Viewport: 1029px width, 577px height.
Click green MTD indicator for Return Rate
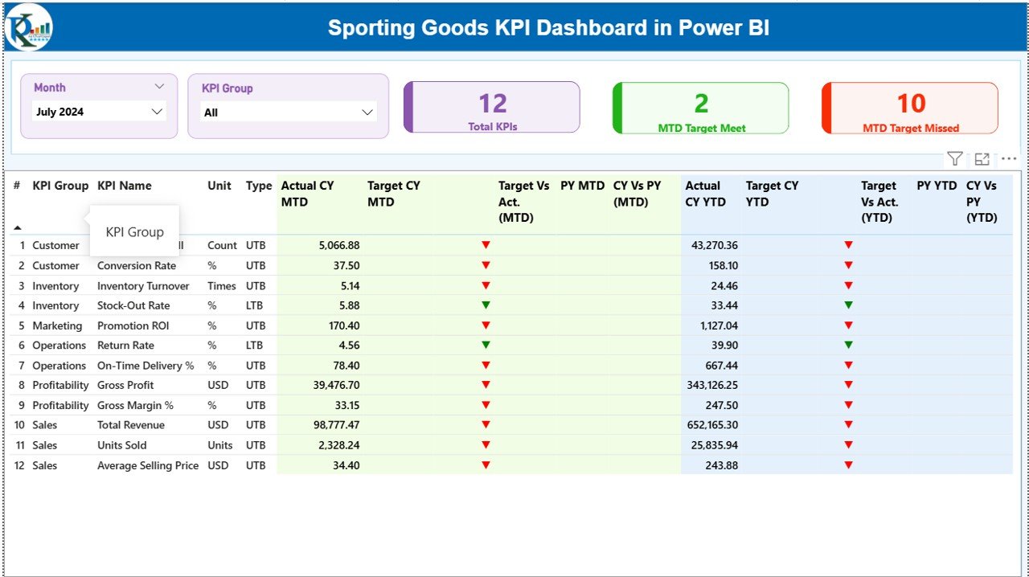tap(486, 345)
